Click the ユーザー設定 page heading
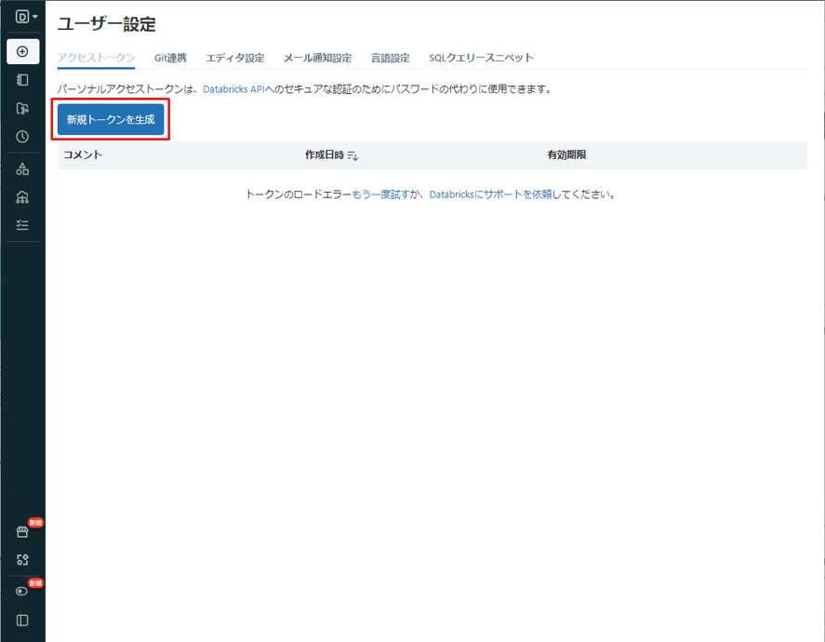Image resolution: width=825 pixels, height=642 pixels. pos(107,24)
